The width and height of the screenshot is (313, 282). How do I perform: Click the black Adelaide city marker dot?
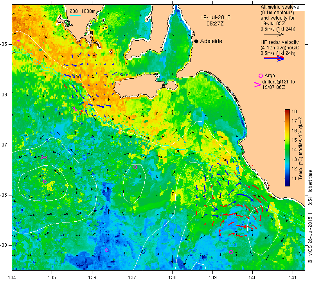196,41
